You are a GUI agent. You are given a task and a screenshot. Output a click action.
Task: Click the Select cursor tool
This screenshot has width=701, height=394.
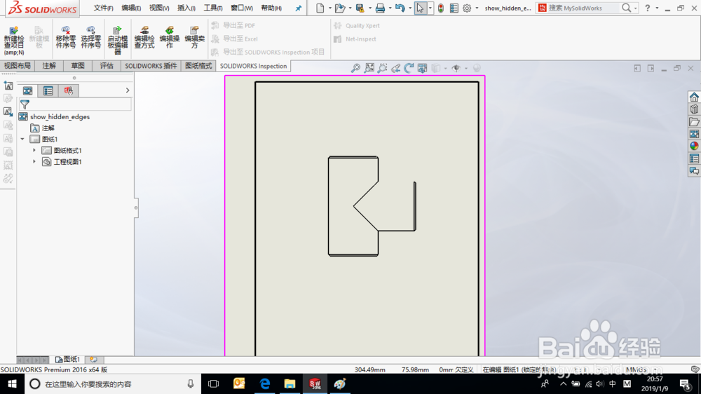pos(420,8)
